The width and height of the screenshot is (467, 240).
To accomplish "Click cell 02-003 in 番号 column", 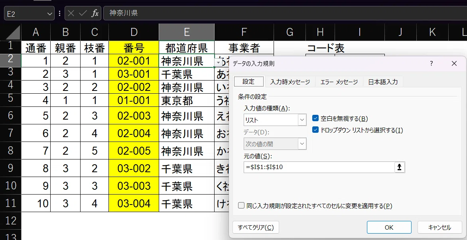I will coord(134,116).
